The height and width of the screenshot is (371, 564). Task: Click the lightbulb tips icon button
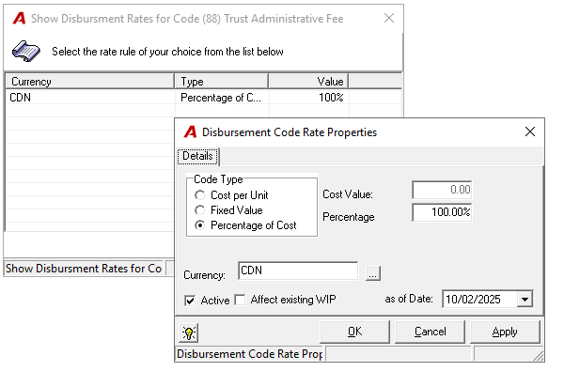189,332
